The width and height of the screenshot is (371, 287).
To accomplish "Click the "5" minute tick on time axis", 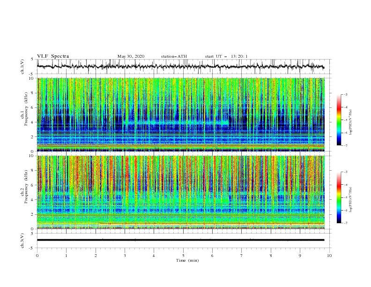I will (183, 256).
